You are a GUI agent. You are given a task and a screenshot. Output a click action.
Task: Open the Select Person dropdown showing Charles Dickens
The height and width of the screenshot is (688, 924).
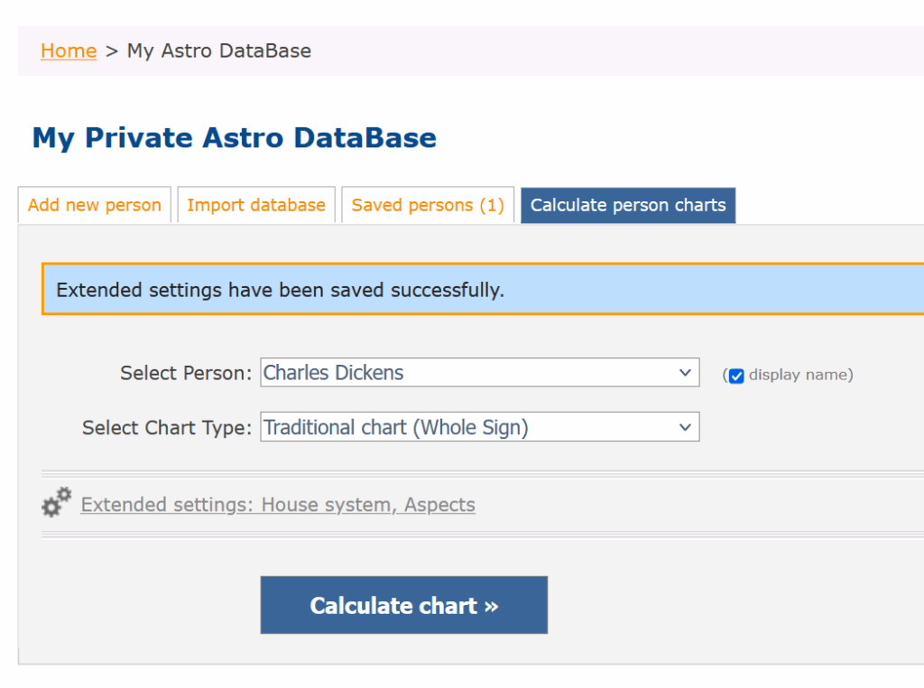pos(479,373)
